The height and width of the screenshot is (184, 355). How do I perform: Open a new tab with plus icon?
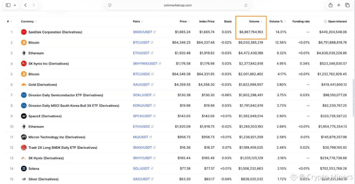click(339, 5)
